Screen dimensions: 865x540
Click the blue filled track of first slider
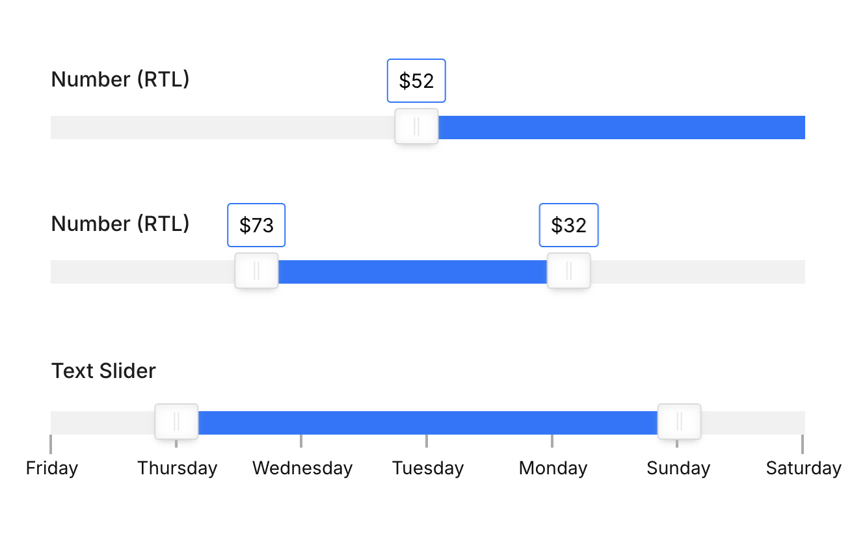pos(622,128)
